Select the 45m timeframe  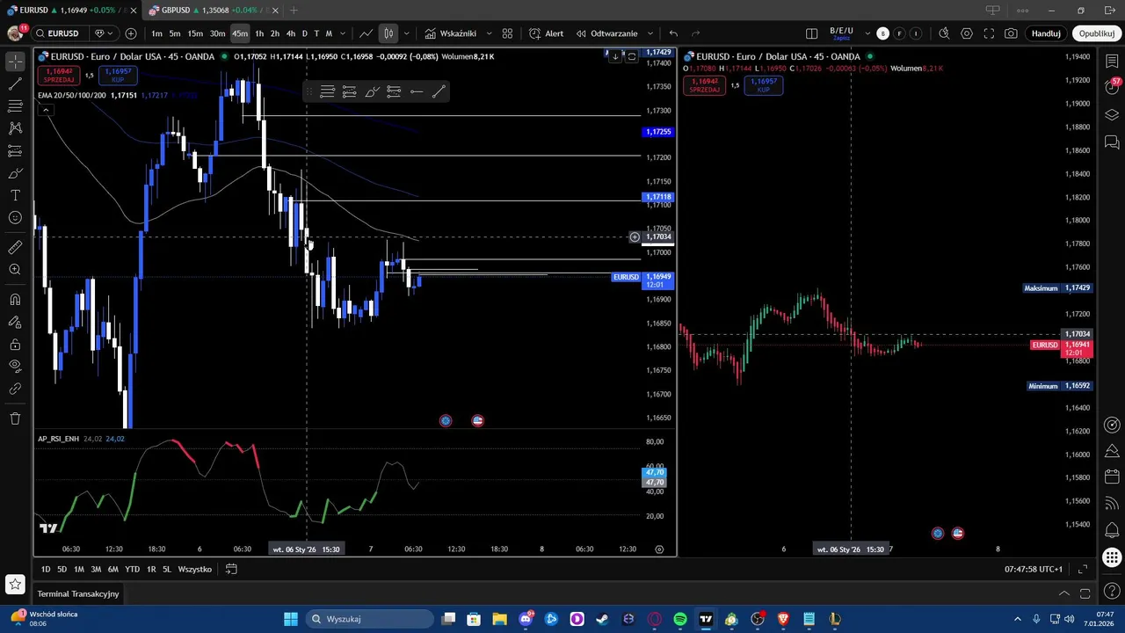click(x=240, y=33)
